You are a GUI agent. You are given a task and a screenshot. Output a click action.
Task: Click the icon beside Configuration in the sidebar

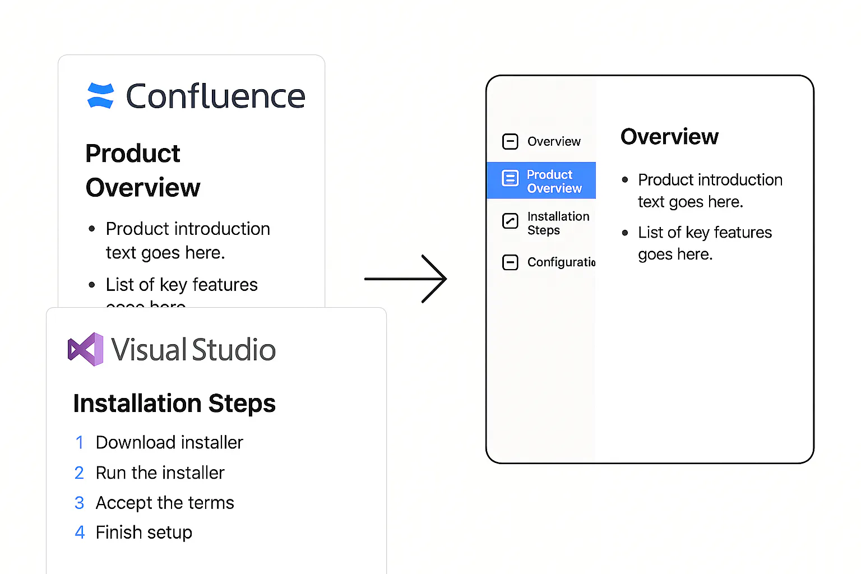(510, 262)
